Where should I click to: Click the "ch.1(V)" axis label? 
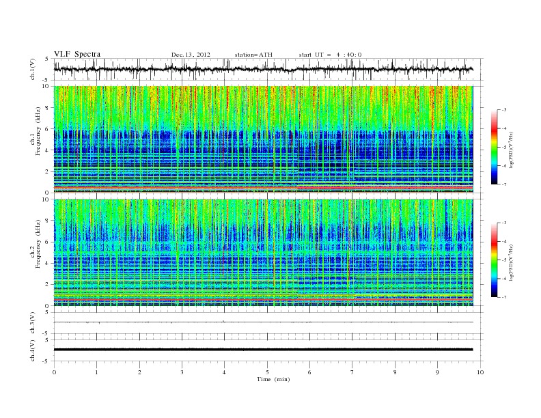point(33,70)
